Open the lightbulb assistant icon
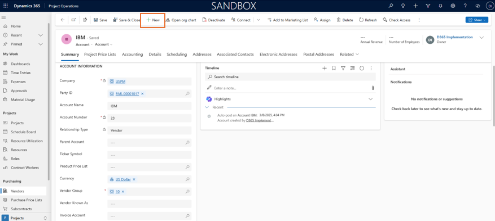The height and width of the screenshot is (221, 495). 403,6
